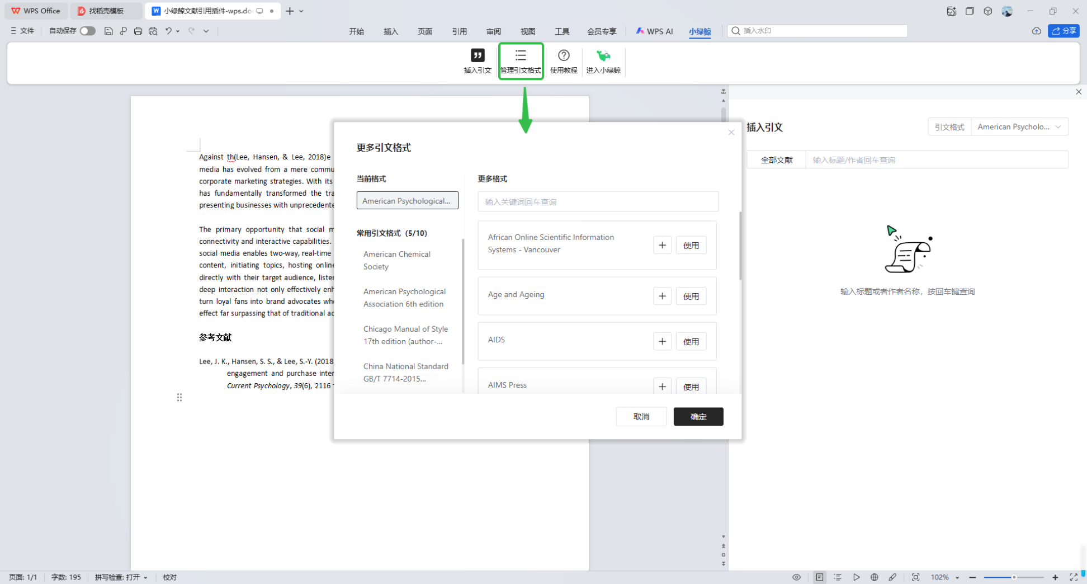Click the 确定 confirm button
This screenshot has height=584, width=1087.
[x=698, y=417]
